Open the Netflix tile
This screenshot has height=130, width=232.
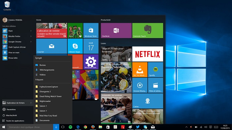pyautogui.click(x=148, y=54)
